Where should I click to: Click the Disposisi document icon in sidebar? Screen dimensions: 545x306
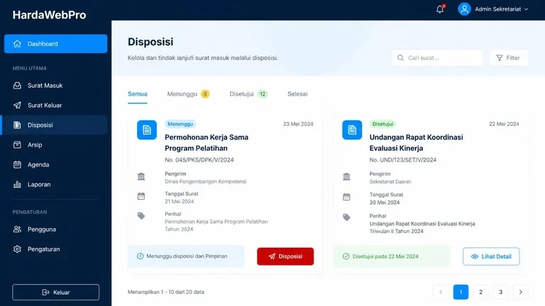click(x=17, y=125)
